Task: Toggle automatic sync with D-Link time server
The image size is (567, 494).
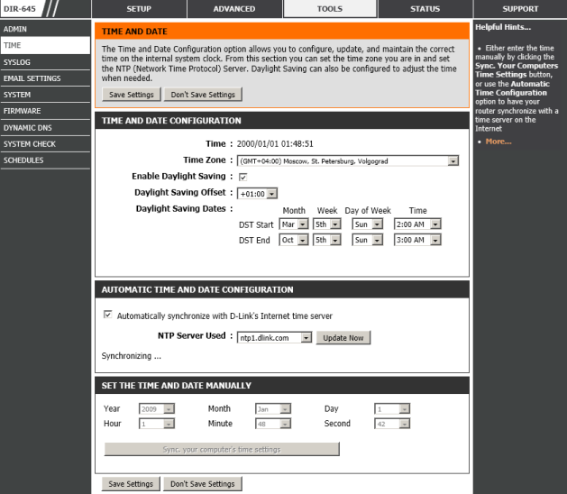Action: click(108, 315)
